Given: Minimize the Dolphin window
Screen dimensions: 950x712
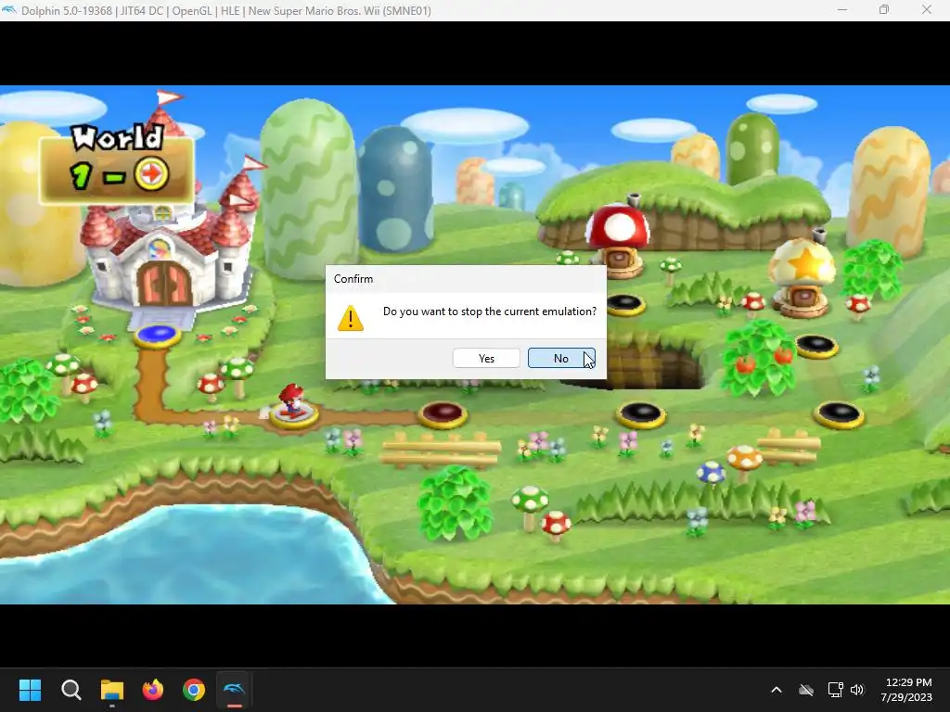Looking at the screenshot, I should [x=842, y=10].
